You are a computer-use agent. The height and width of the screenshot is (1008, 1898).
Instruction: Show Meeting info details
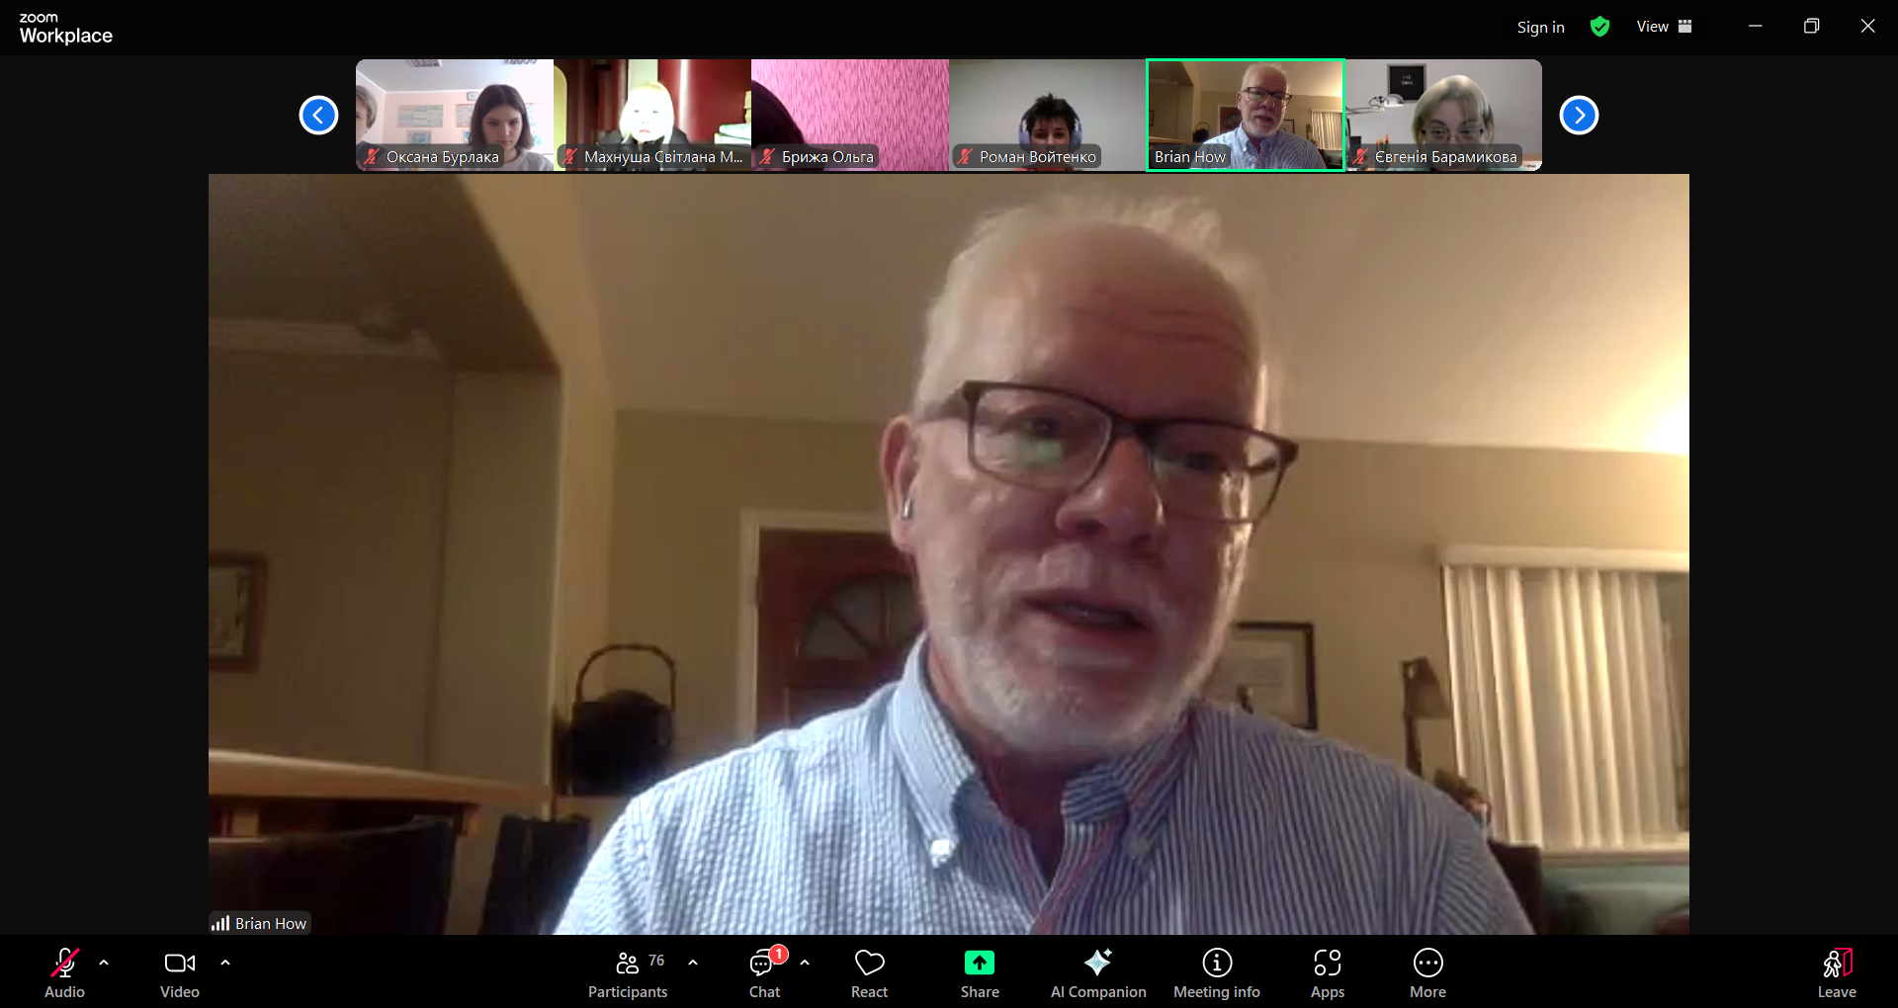click(x=1216, y=973)
